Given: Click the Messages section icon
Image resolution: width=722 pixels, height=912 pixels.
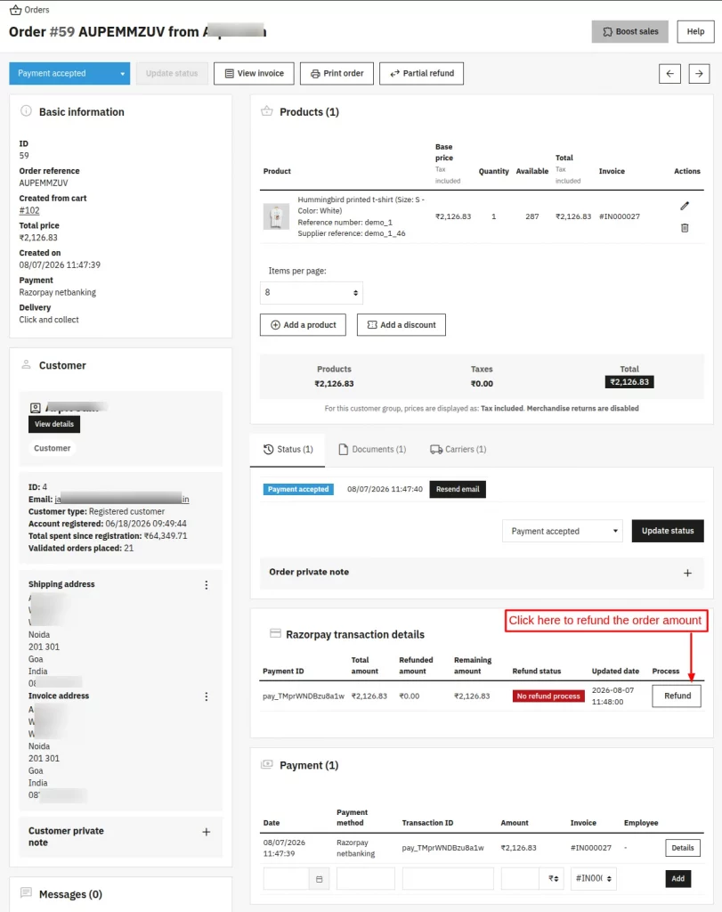Looking at the screenshot, I should [26, 892].
